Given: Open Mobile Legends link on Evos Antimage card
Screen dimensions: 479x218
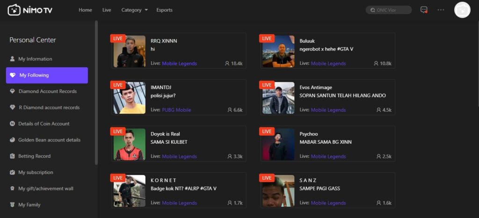Looking at the screenshot, I should (x=328, y=110).
